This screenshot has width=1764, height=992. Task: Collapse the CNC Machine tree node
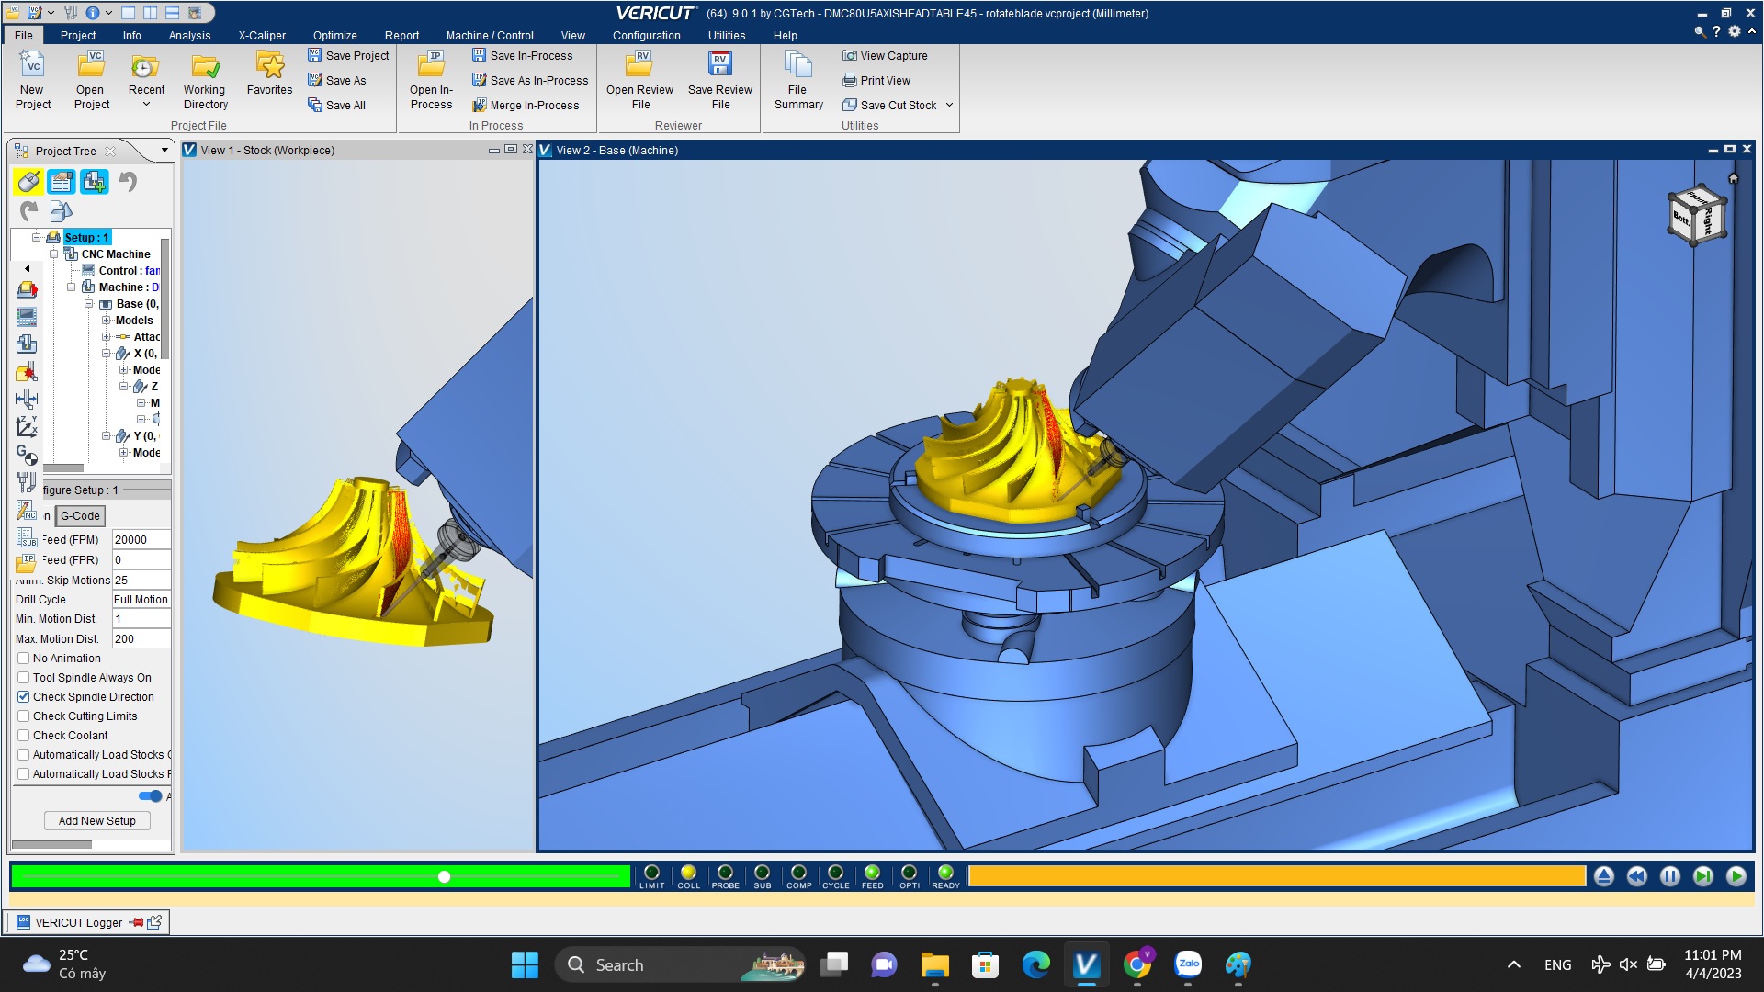[x=54, y=254]
